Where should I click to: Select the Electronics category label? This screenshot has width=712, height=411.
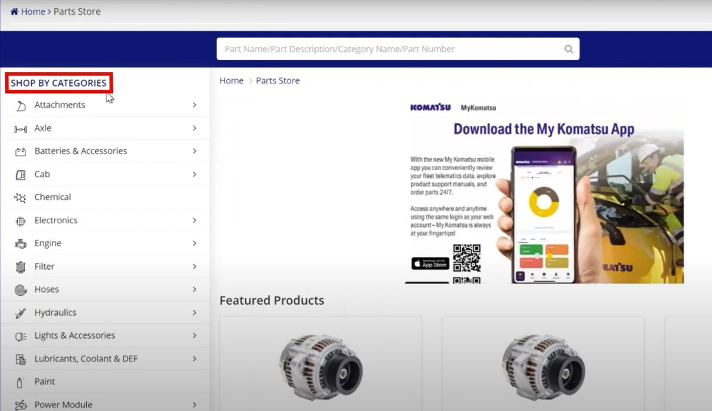pyautogui.click(x=56, y=220)
